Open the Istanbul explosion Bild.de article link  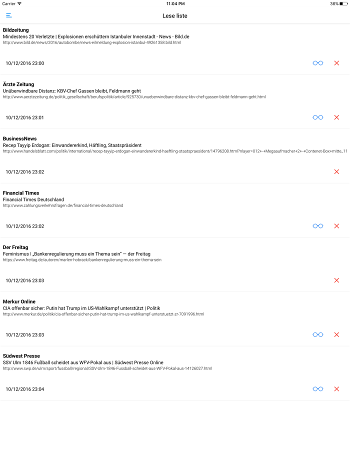(92, 43)
